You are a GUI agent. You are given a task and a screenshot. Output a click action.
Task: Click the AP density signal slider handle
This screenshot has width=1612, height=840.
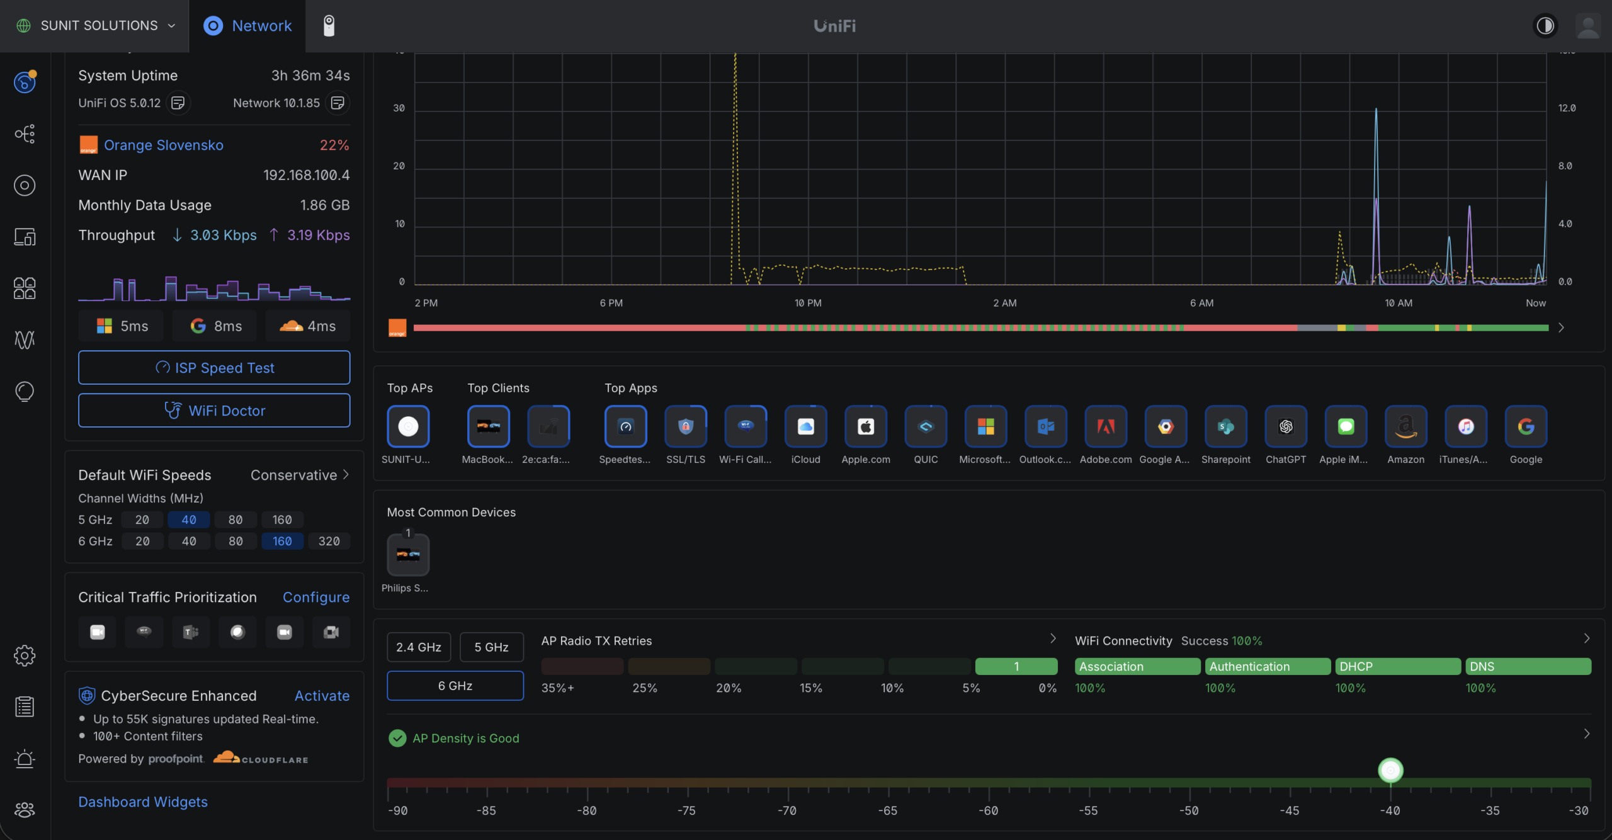[x=1390, y=769]
